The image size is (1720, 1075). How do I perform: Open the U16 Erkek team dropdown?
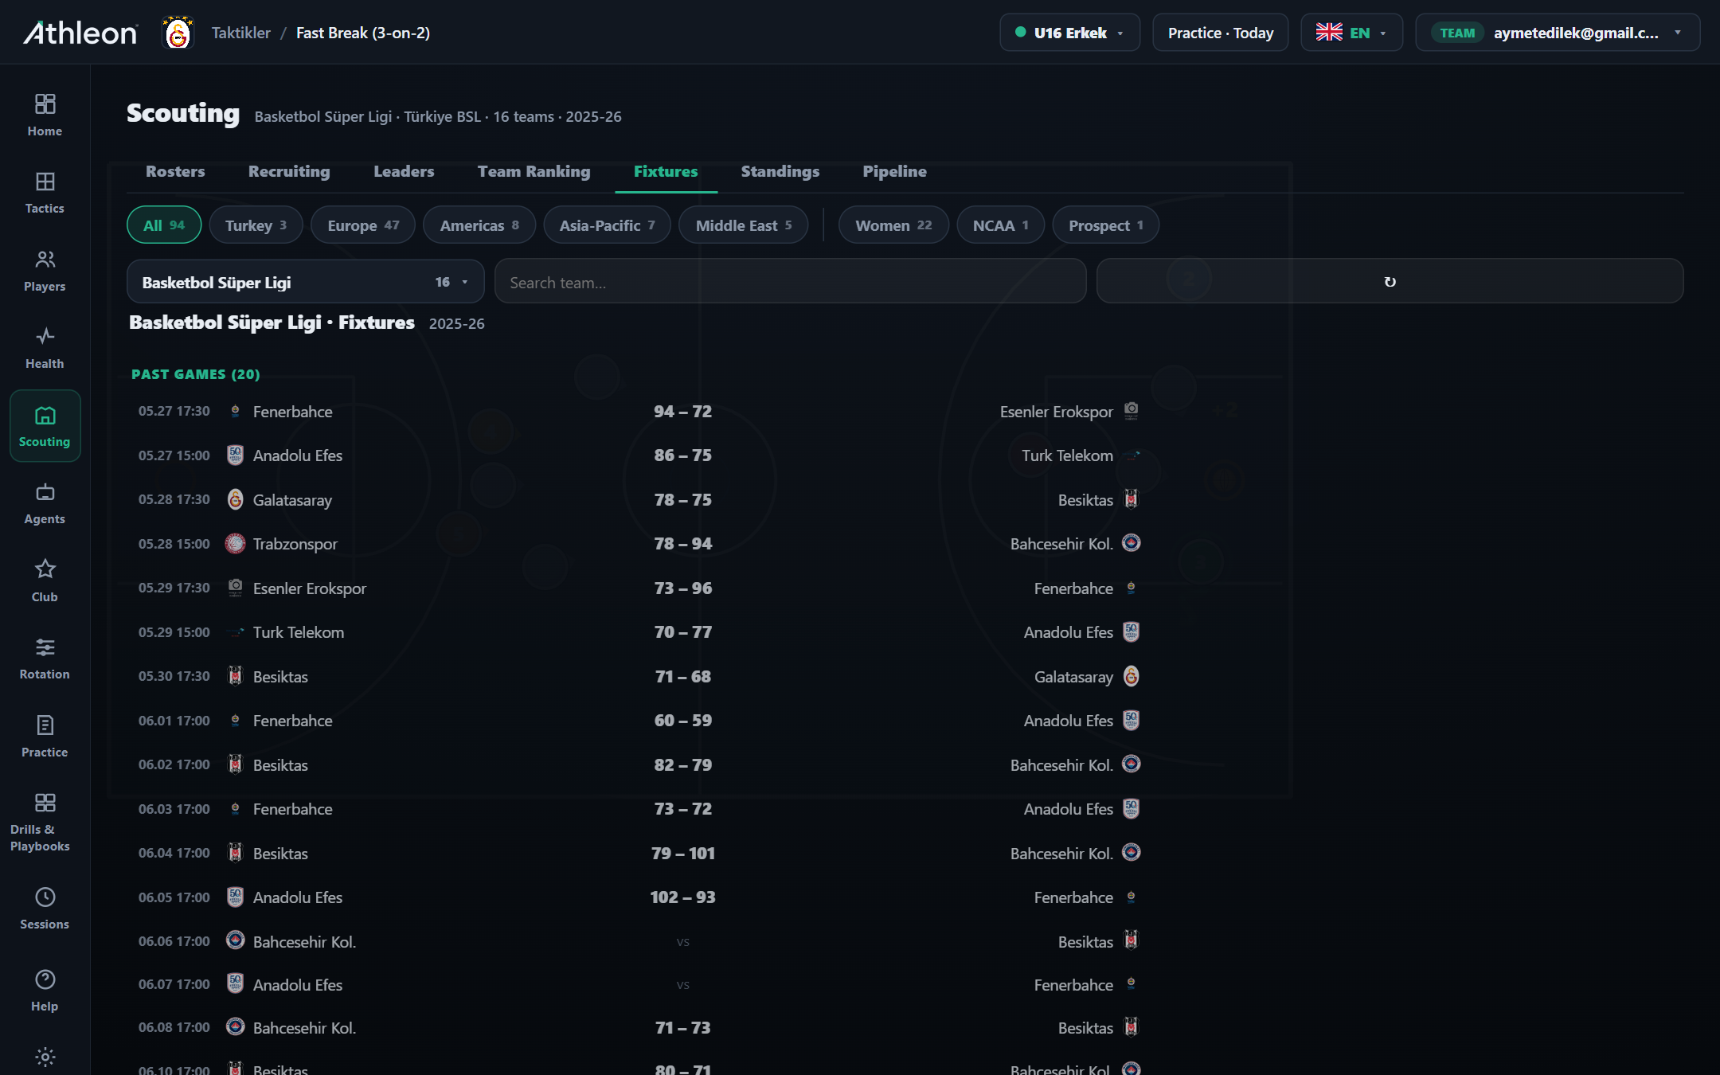tap(1069, 33)
